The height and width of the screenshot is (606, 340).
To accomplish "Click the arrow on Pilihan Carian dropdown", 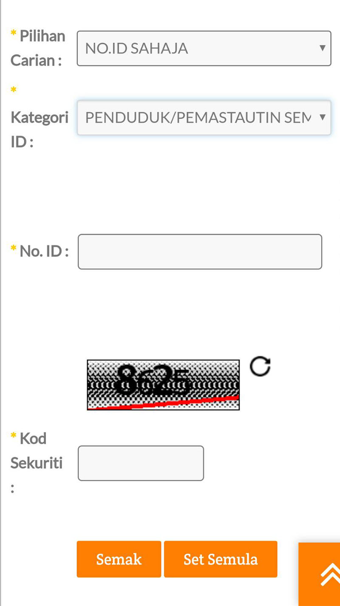I will [322, 48].
